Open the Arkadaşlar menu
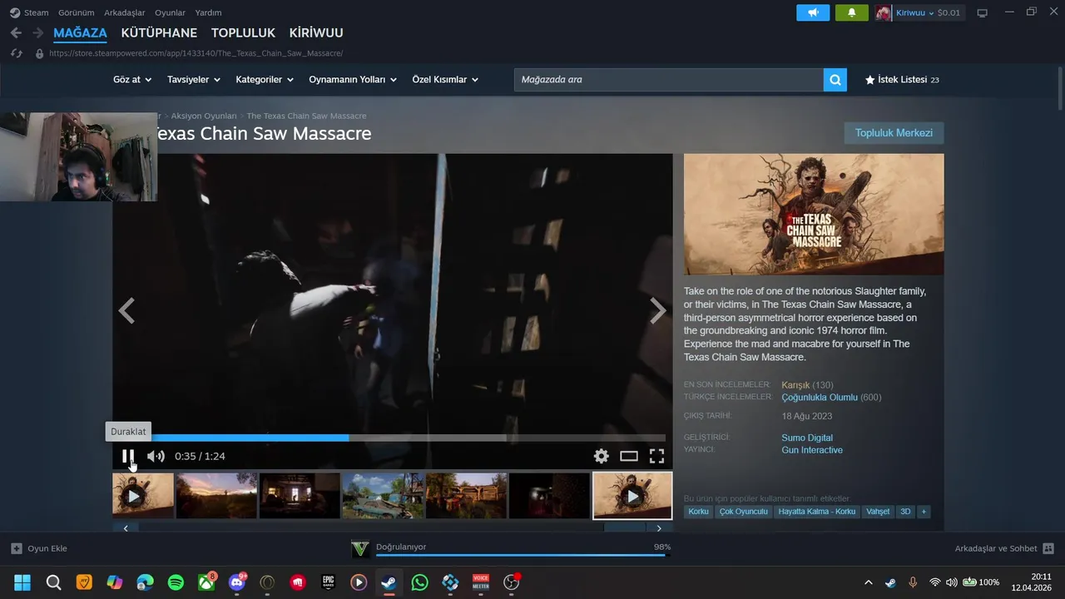 pos(125,12)
